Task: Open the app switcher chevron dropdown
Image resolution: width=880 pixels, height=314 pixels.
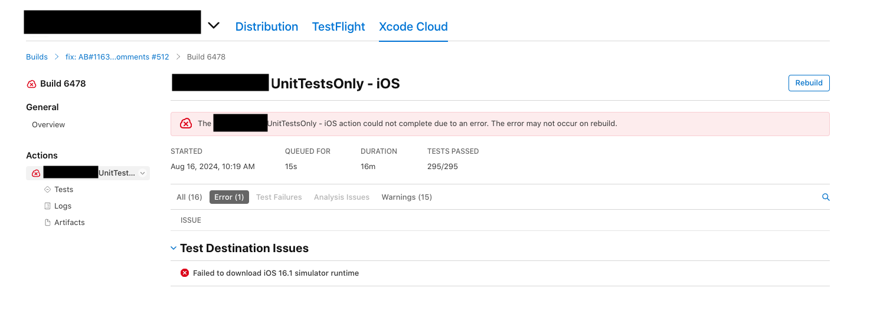Action: (x=214, y=26)
